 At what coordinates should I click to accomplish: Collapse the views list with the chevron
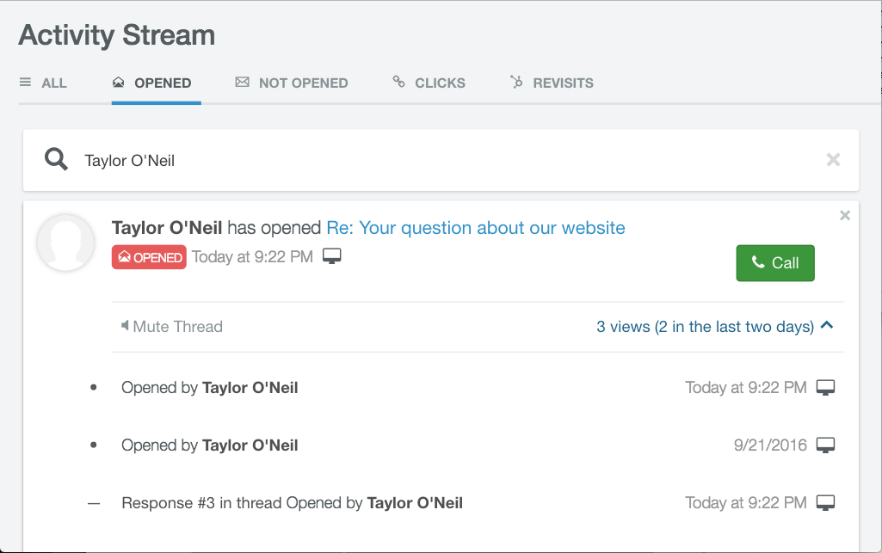(827, 326)
